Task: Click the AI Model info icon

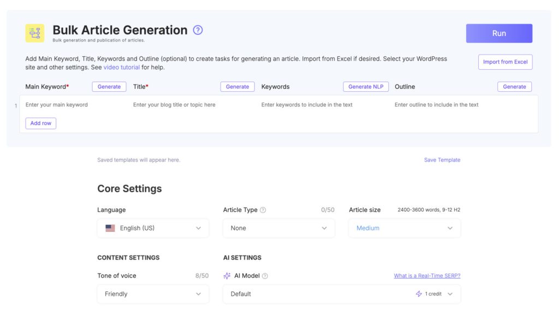Action: 265,276
